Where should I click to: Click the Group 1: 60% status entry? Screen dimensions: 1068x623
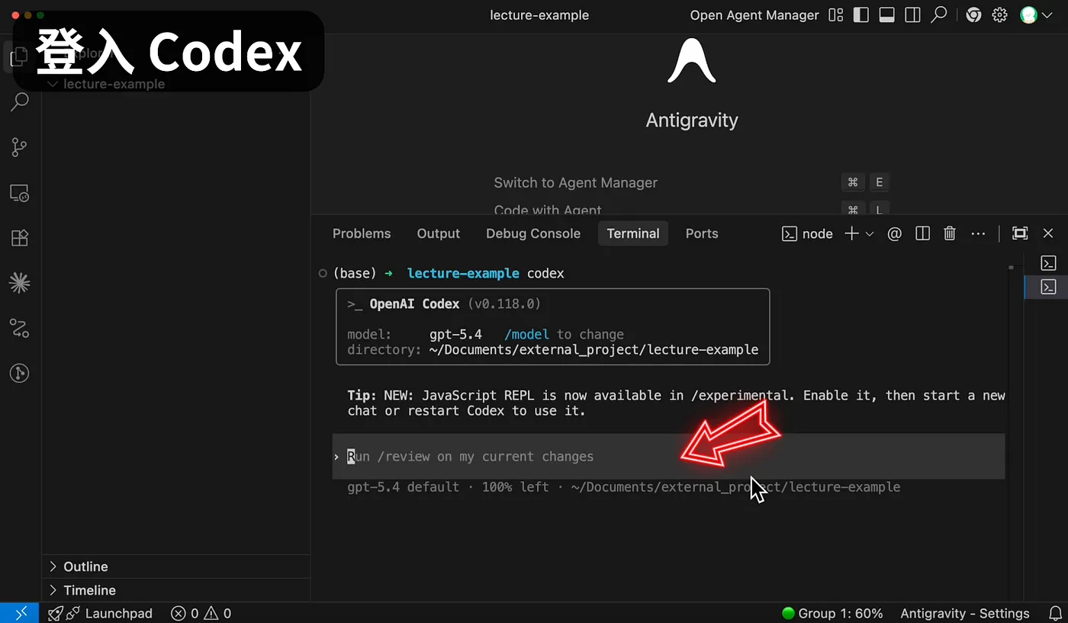pos(832,613)
